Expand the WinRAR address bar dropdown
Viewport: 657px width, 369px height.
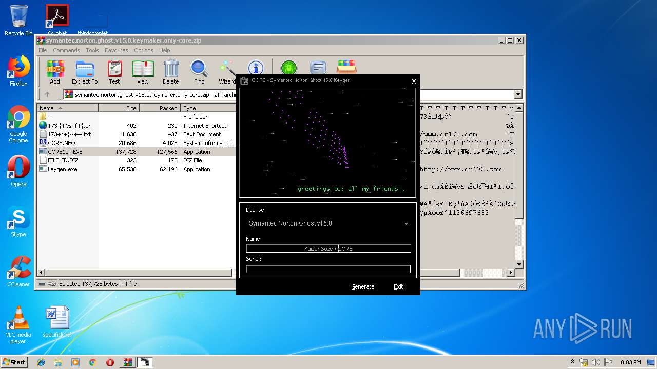(518, 94)
